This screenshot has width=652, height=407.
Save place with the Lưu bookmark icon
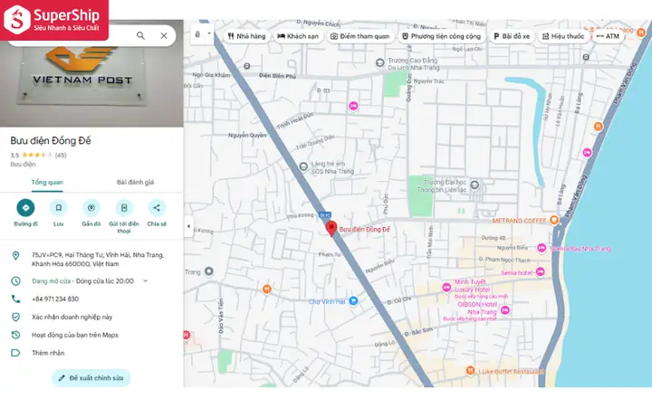click(x=59, y=208)
